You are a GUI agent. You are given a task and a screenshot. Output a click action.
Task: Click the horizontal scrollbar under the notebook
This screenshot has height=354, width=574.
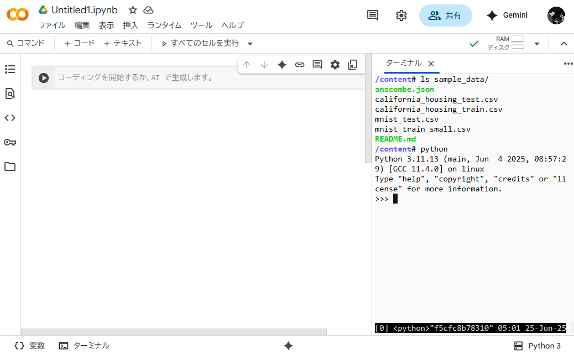click(174, 332)
